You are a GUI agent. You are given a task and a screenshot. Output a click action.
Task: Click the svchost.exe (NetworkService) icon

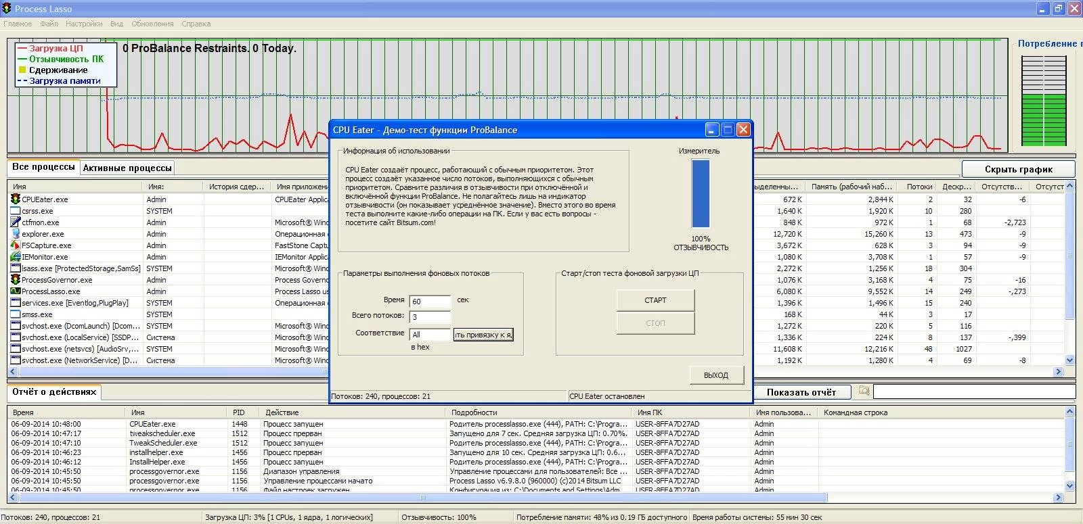coord(16,360)
